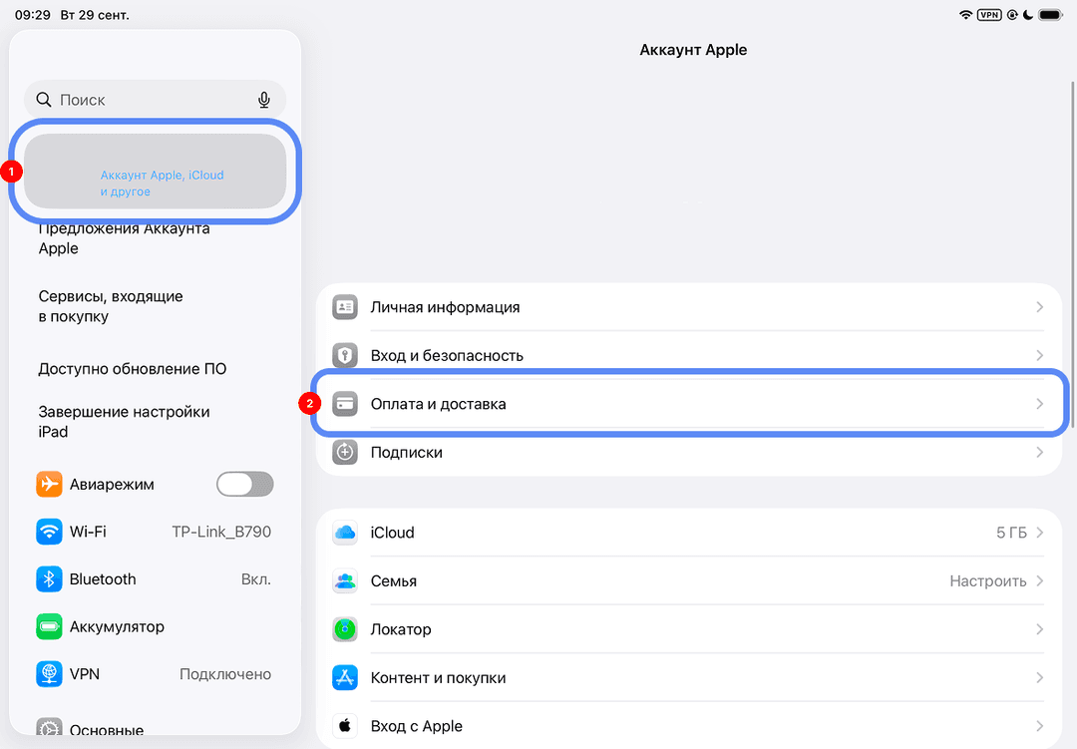Open Подписки via its chevron
The image size is (1077, 749).
tap(1039, 452)
